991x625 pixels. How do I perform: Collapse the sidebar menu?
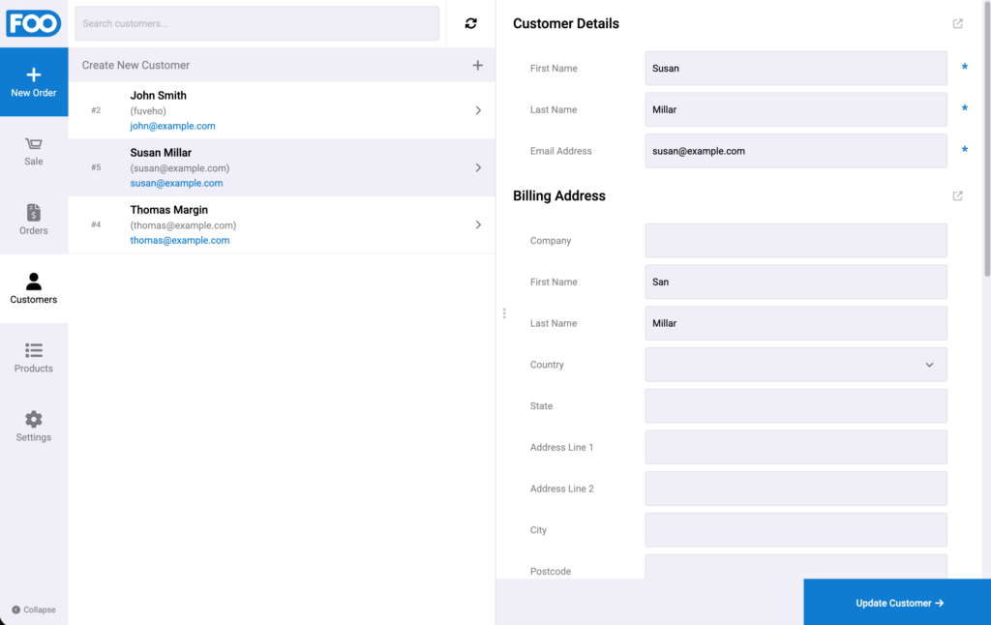(34, 610)
